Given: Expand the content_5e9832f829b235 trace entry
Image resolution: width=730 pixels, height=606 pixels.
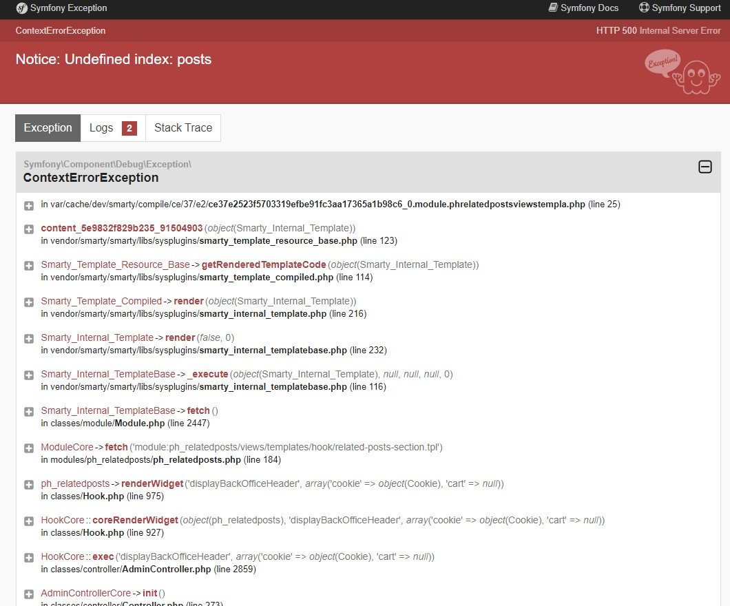Looking at the screenshot, I should (x=29, y=229).
